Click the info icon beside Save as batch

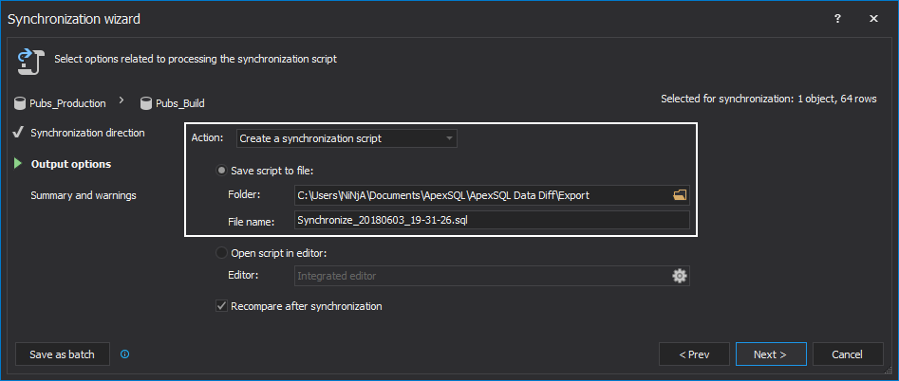(124, 354)
